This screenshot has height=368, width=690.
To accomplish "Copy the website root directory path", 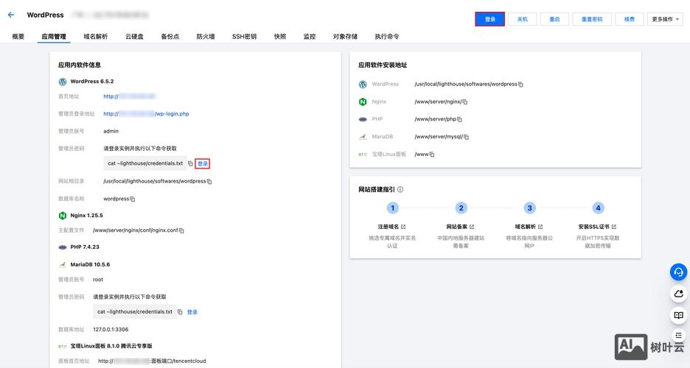I will click(x=209, y=181).
